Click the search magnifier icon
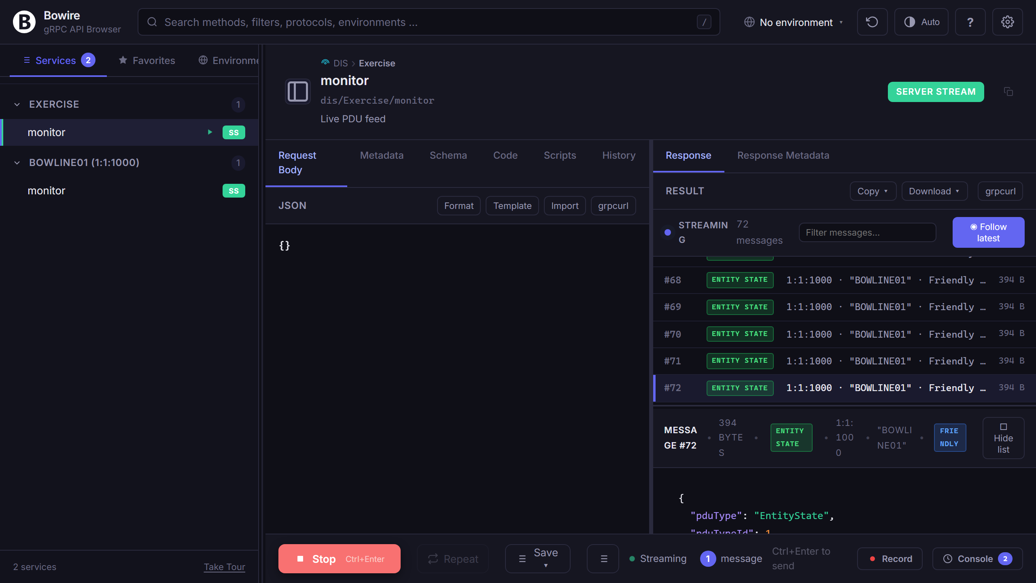The height and width of the screenshot is (583, 1036). click(152, 22)
